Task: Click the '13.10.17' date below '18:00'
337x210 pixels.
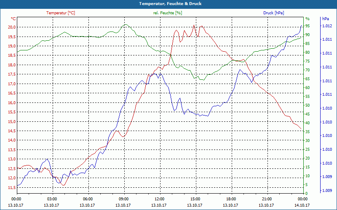Action: click(x=230, y=205)
